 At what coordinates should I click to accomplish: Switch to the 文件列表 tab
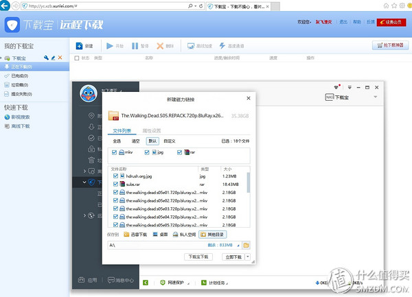122,130
